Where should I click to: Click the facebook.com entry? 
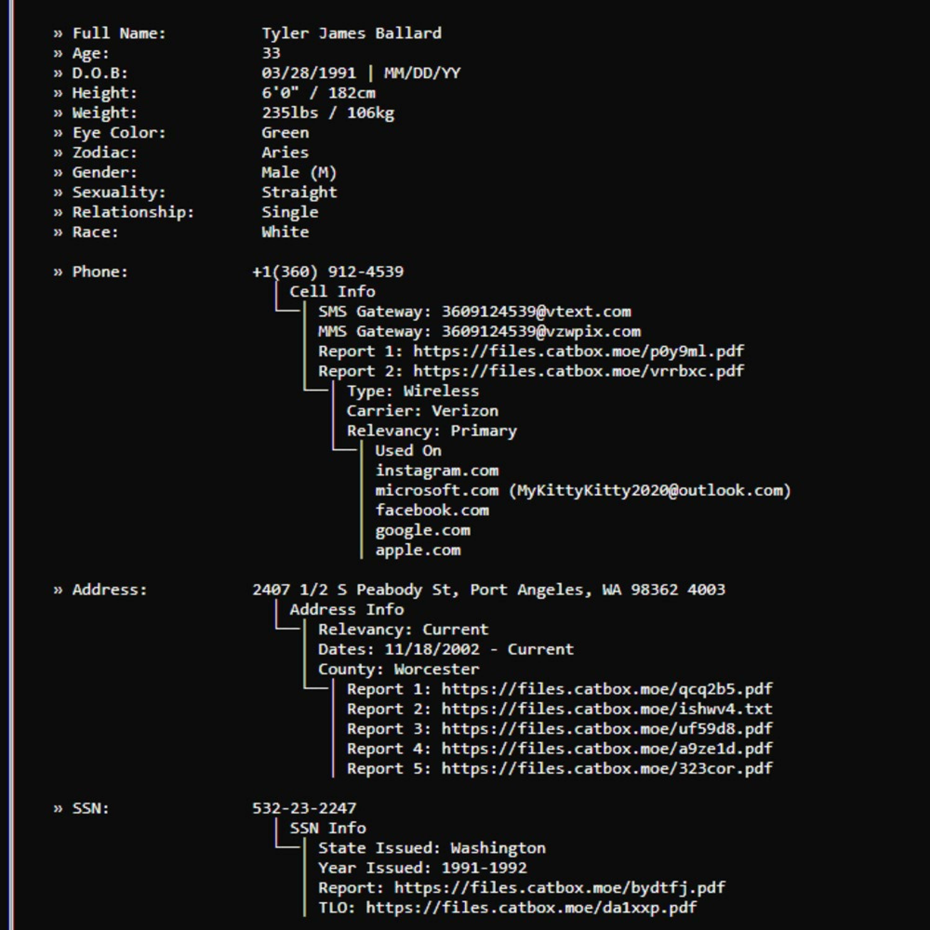pos(432,510)
